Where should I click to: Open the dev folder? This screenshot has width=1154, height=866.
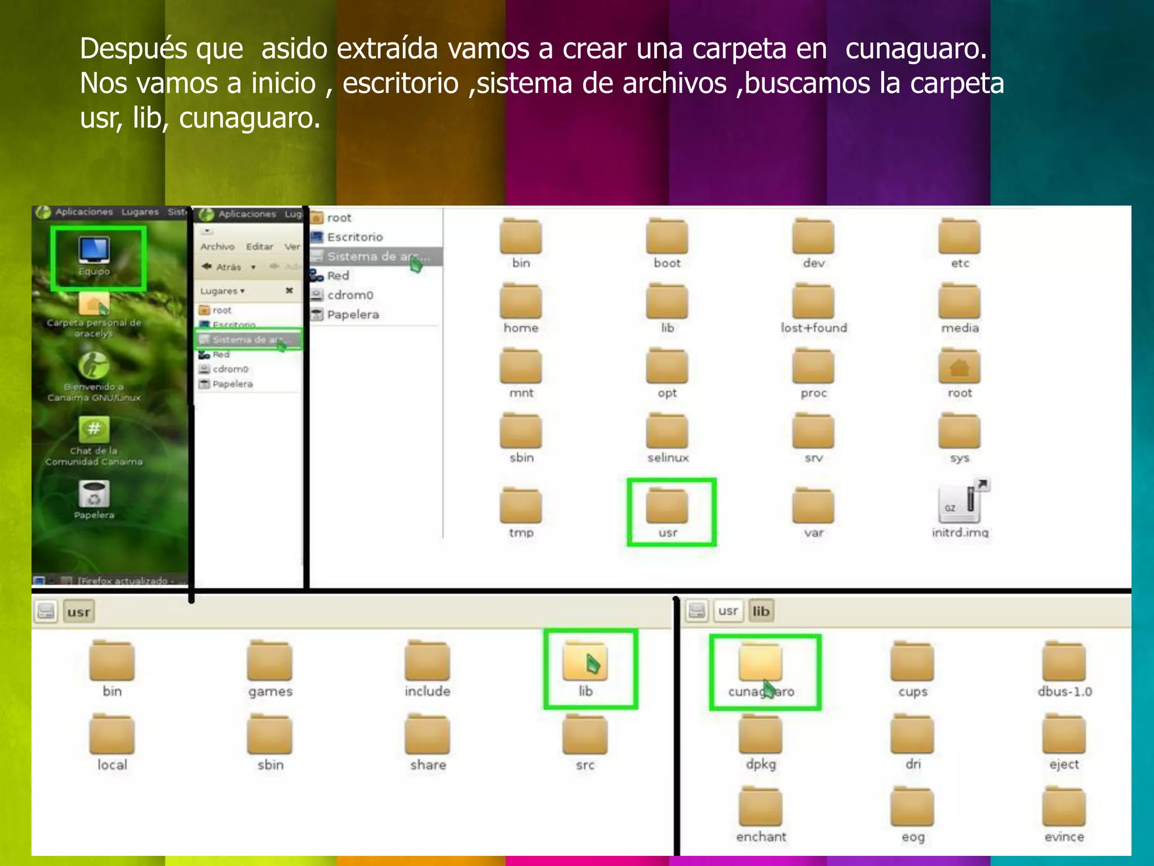click(813, 243)
